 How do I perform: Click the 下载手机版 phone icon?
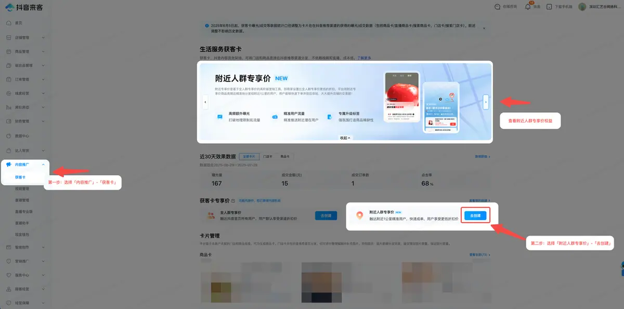[x=550, y=7]
